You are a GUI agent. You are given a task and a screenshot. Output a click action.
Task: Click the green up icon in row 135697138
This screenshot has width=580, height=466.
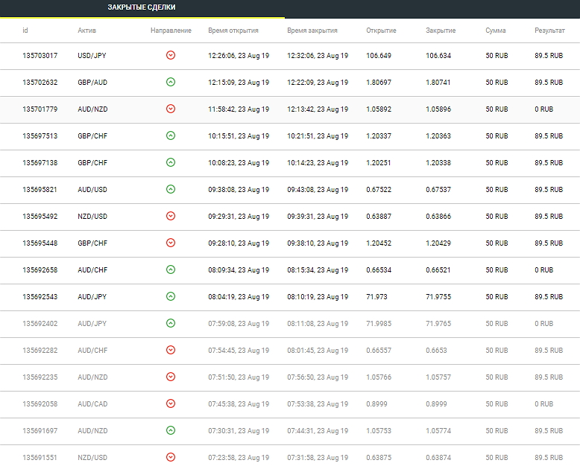tap(171, 162)
